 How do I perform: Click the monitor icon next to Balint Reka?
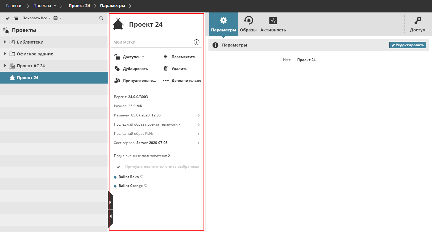click(x=142, y=177)
